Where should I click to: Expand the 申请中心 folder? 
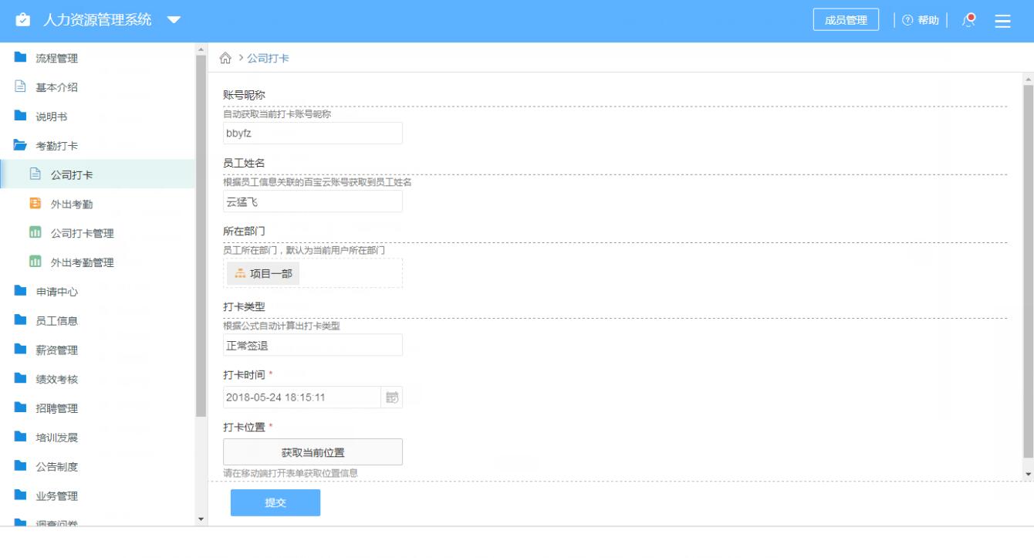97,292
